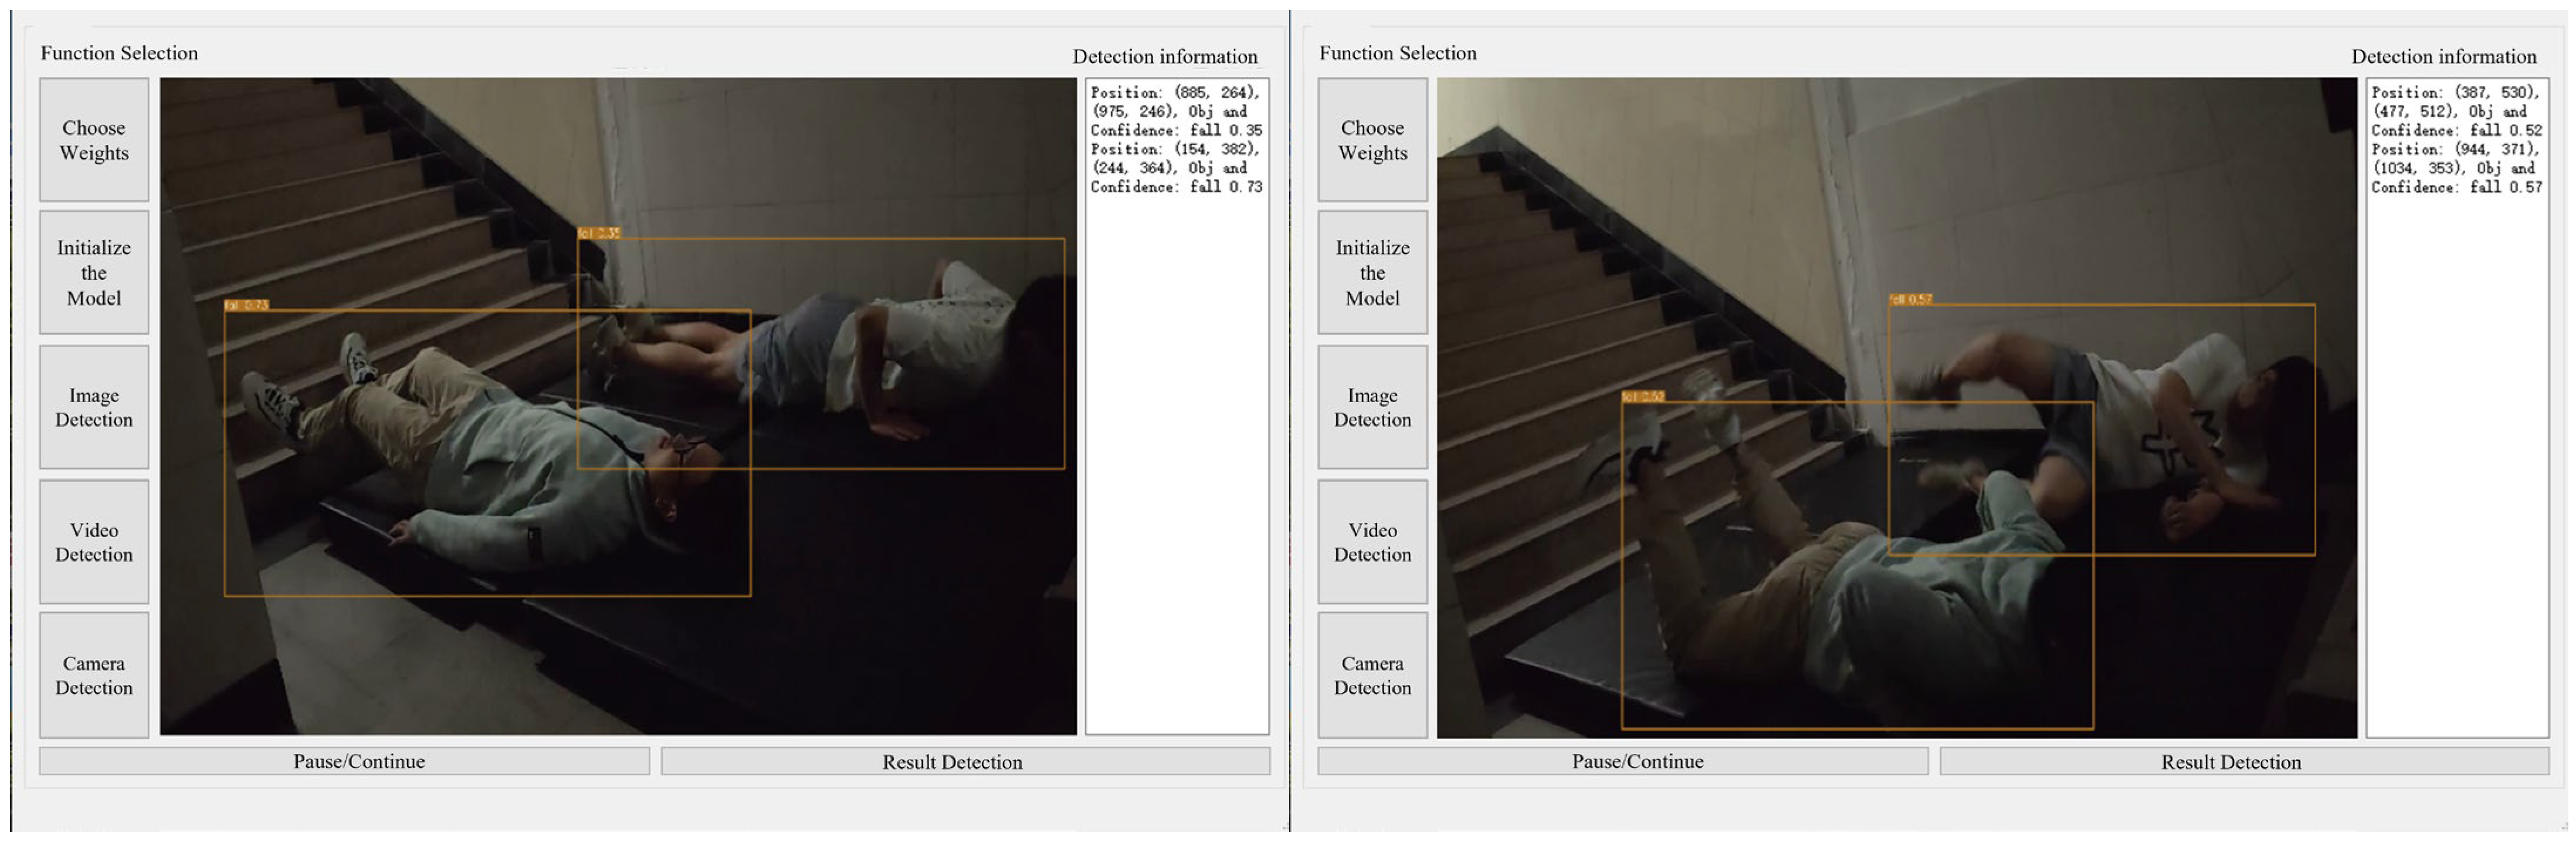This screenshot has height=841, width=2576.
Task: Click Choose Weights in right window
Action: pos(1372,140)
